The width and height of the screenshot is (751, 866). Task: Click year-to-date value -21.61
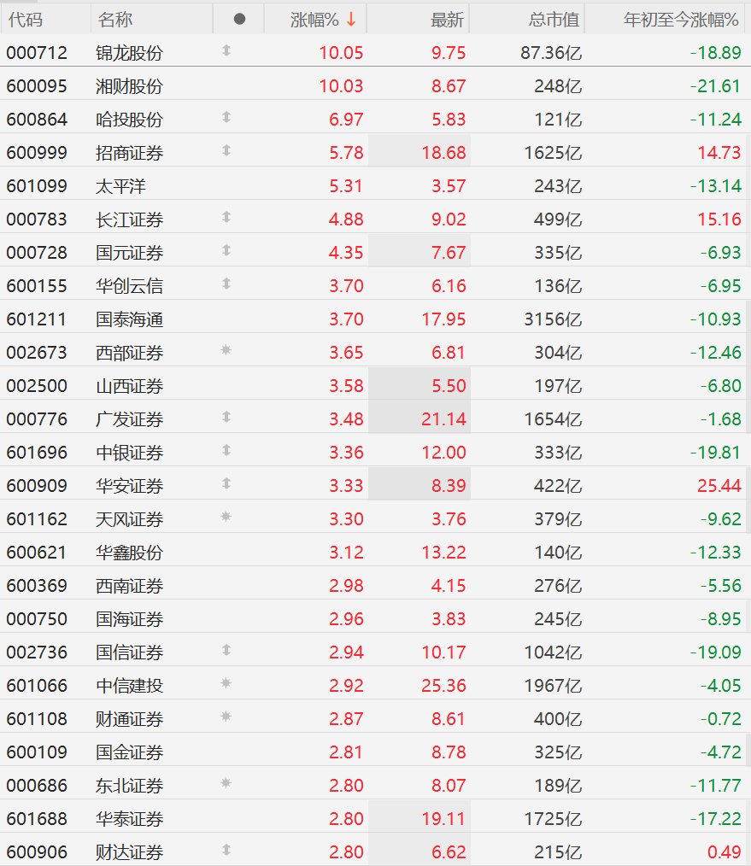pyautogui.click(x=715, y=86)
